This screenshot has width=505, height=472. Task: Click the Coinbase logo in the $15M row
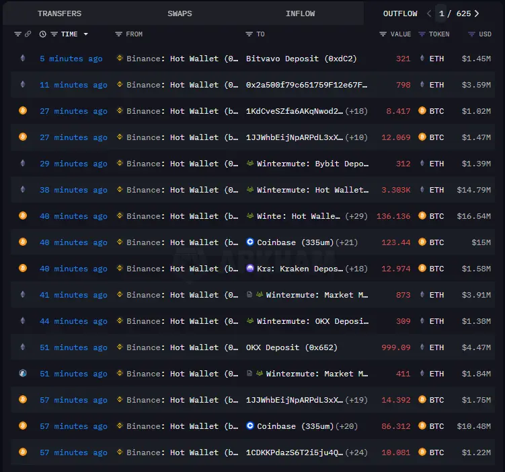(250, 242)
